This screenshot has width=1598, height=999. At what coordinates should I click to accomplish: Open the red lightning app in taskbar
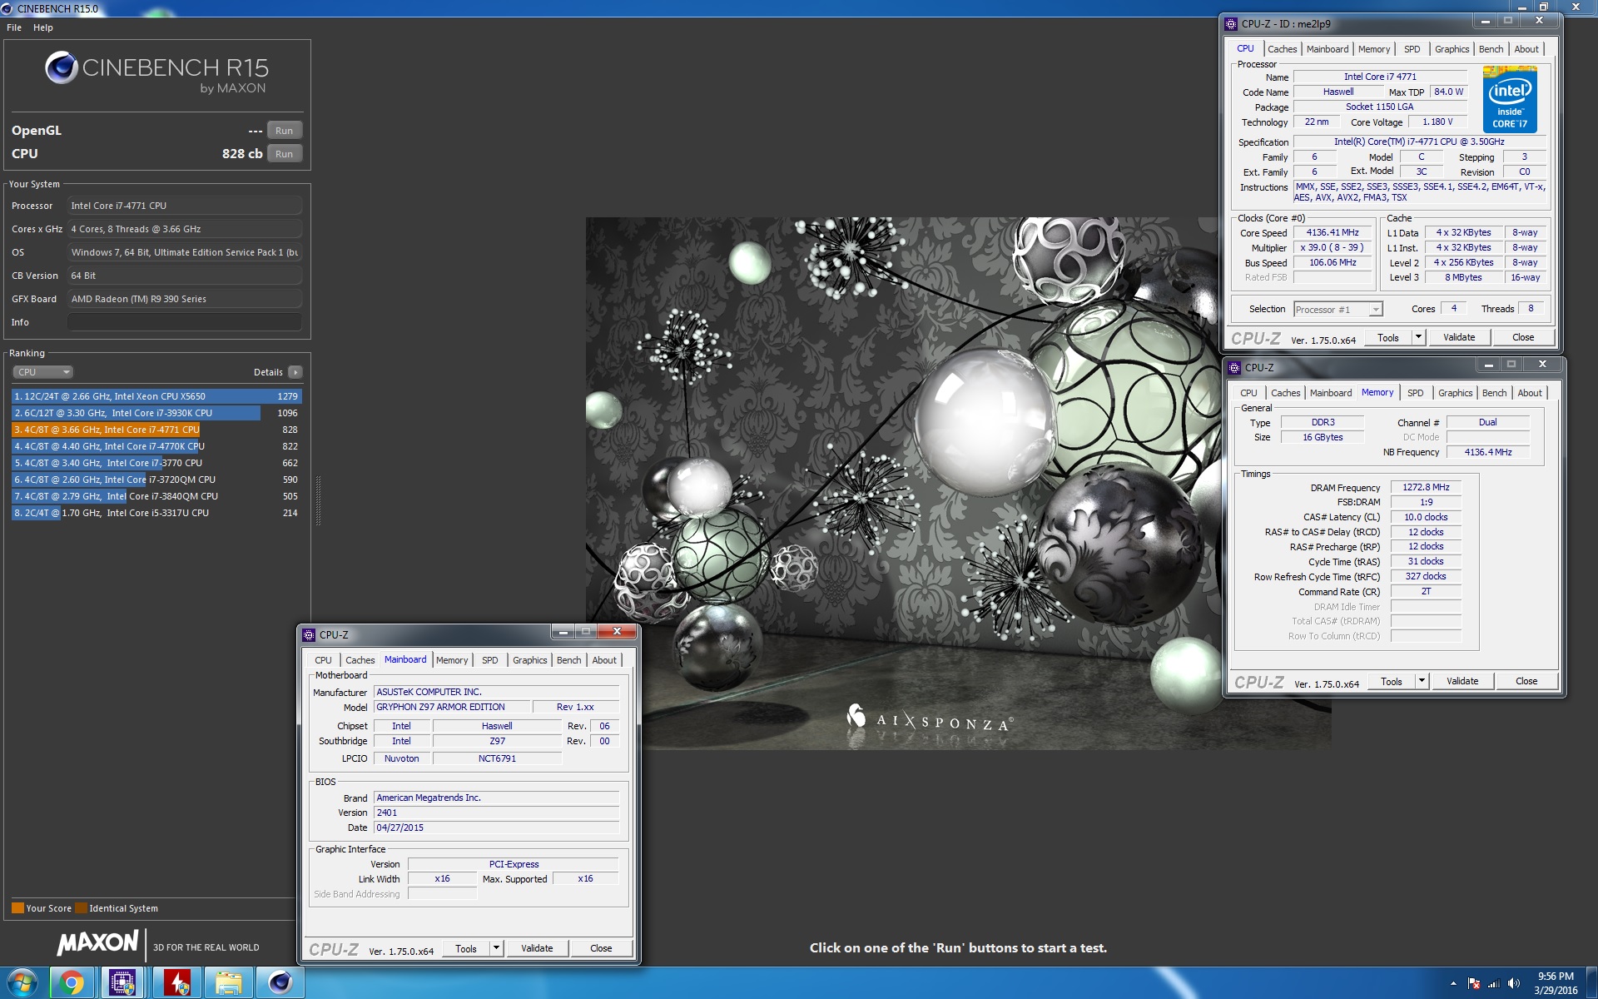pos(176,983)
